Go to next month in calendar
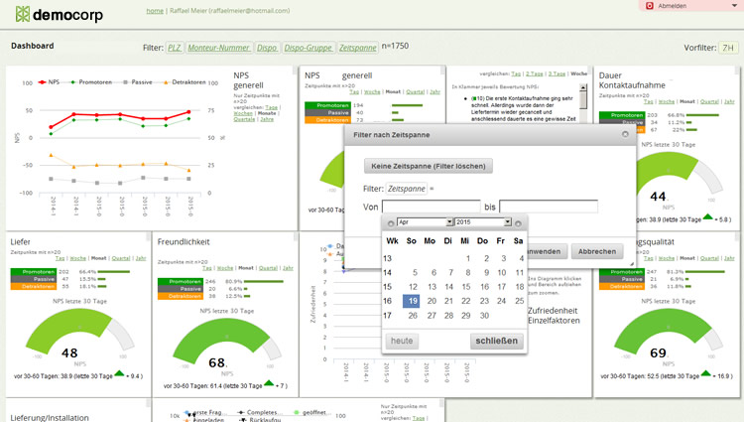This screenshot has height=422, width=744. tap(519, 222)
